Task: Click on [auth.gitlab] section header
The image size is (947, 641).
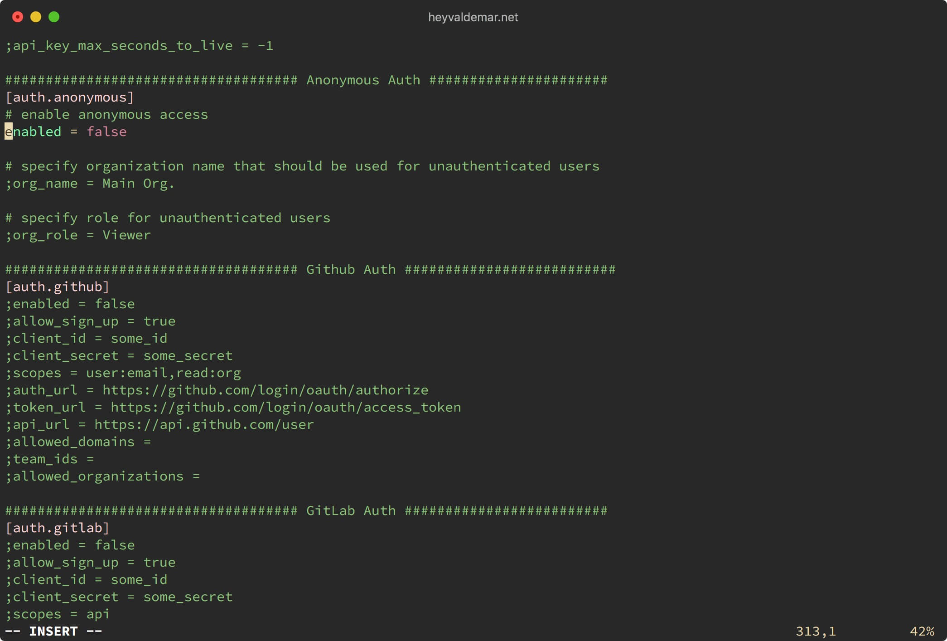Action: [57, 527]
